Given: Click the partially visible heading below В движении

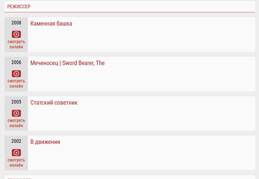Looking at the screenshot, I should tap(19, 178).
